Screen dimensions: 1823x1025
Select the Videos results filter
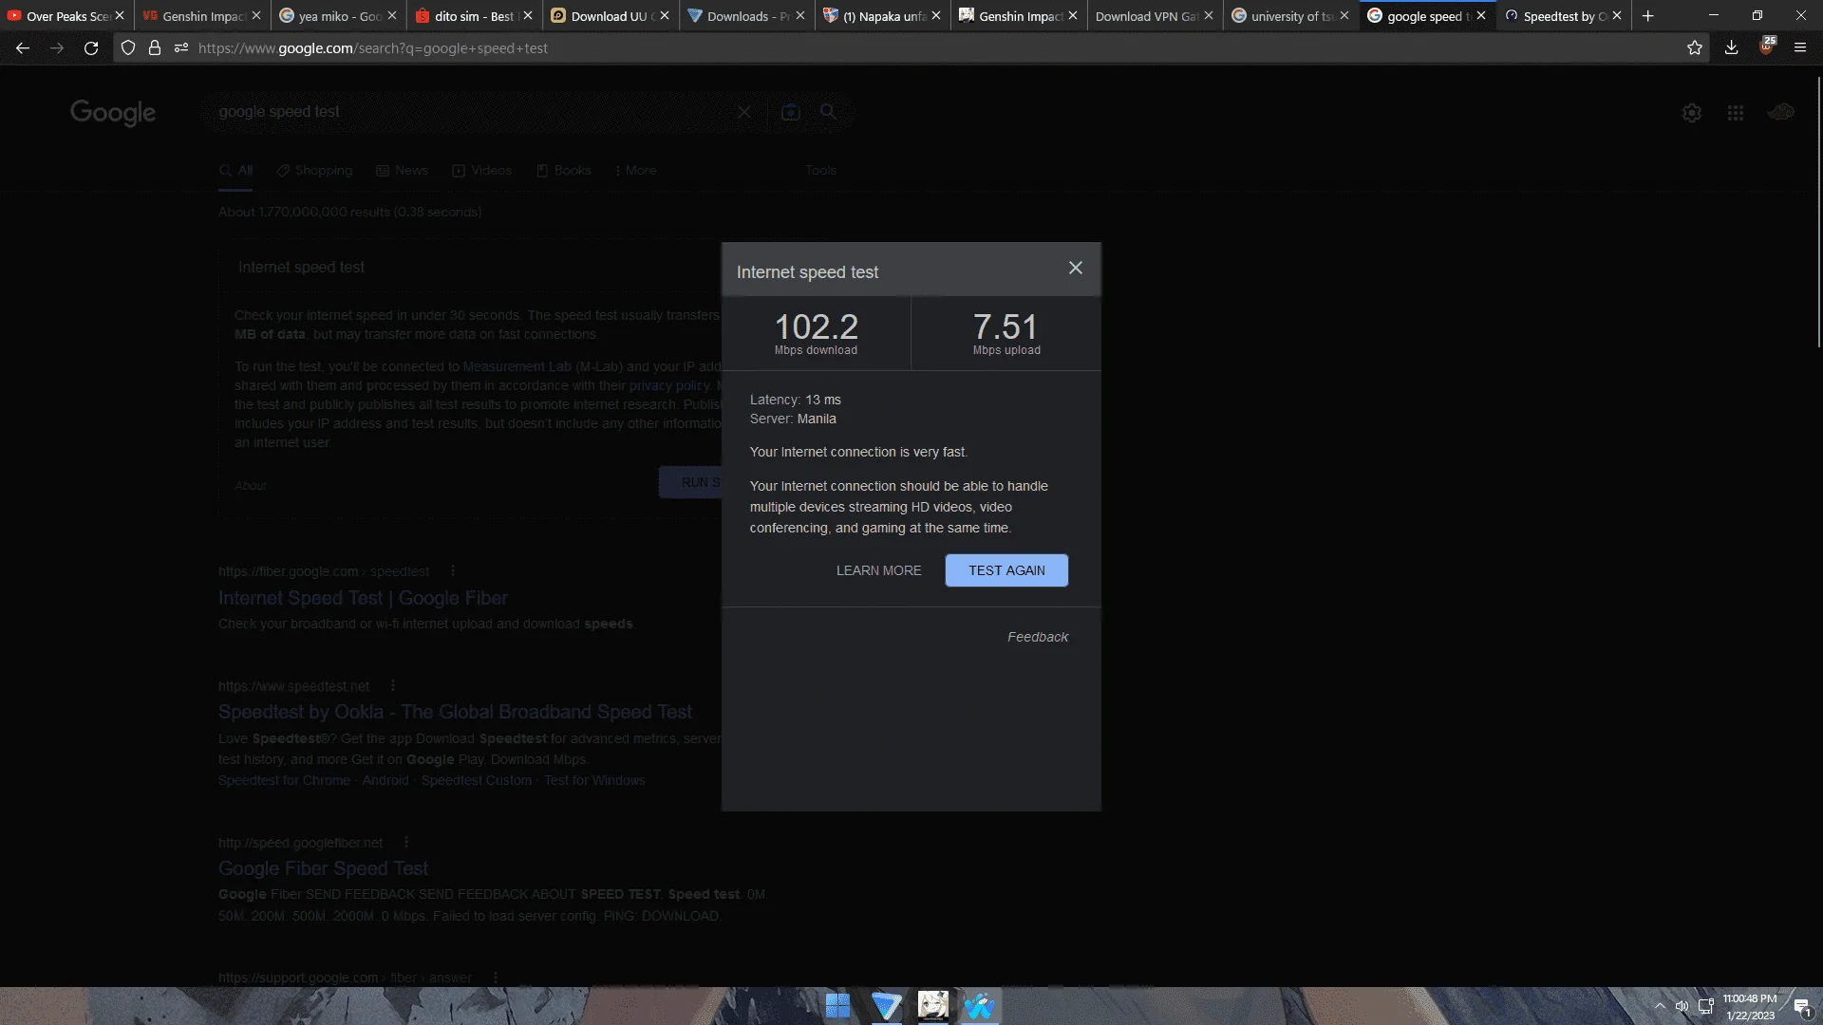pos(482,171)
